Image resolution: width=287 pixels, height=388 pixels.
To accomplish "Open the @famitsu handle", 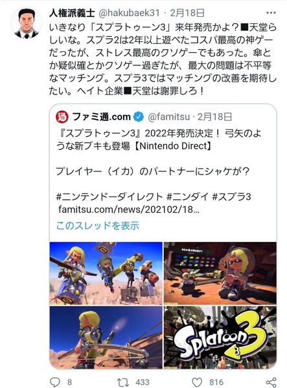I will click(169, 117).
